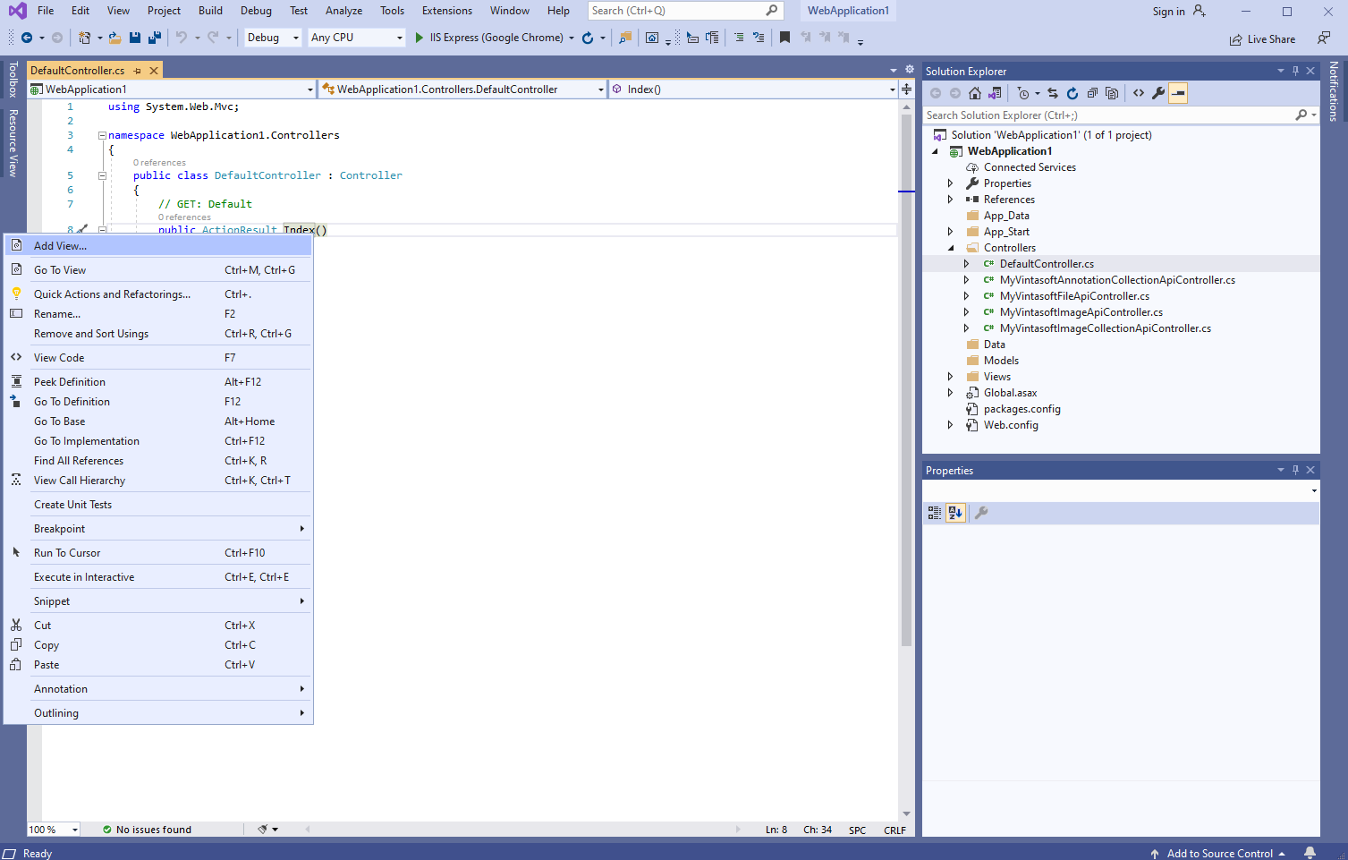Click the Save file toolbar icon
Image resolution: width=1348 pixels, height=860 pixels.
pos(135,38)
